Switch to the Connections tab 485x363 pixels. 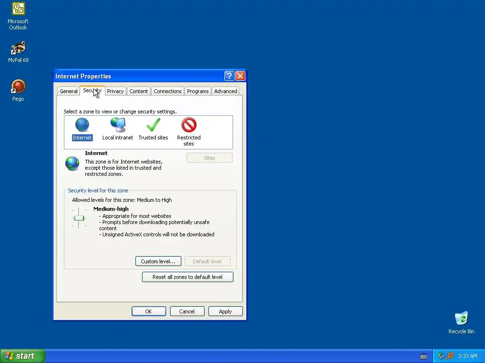click(x=168, y=91)
